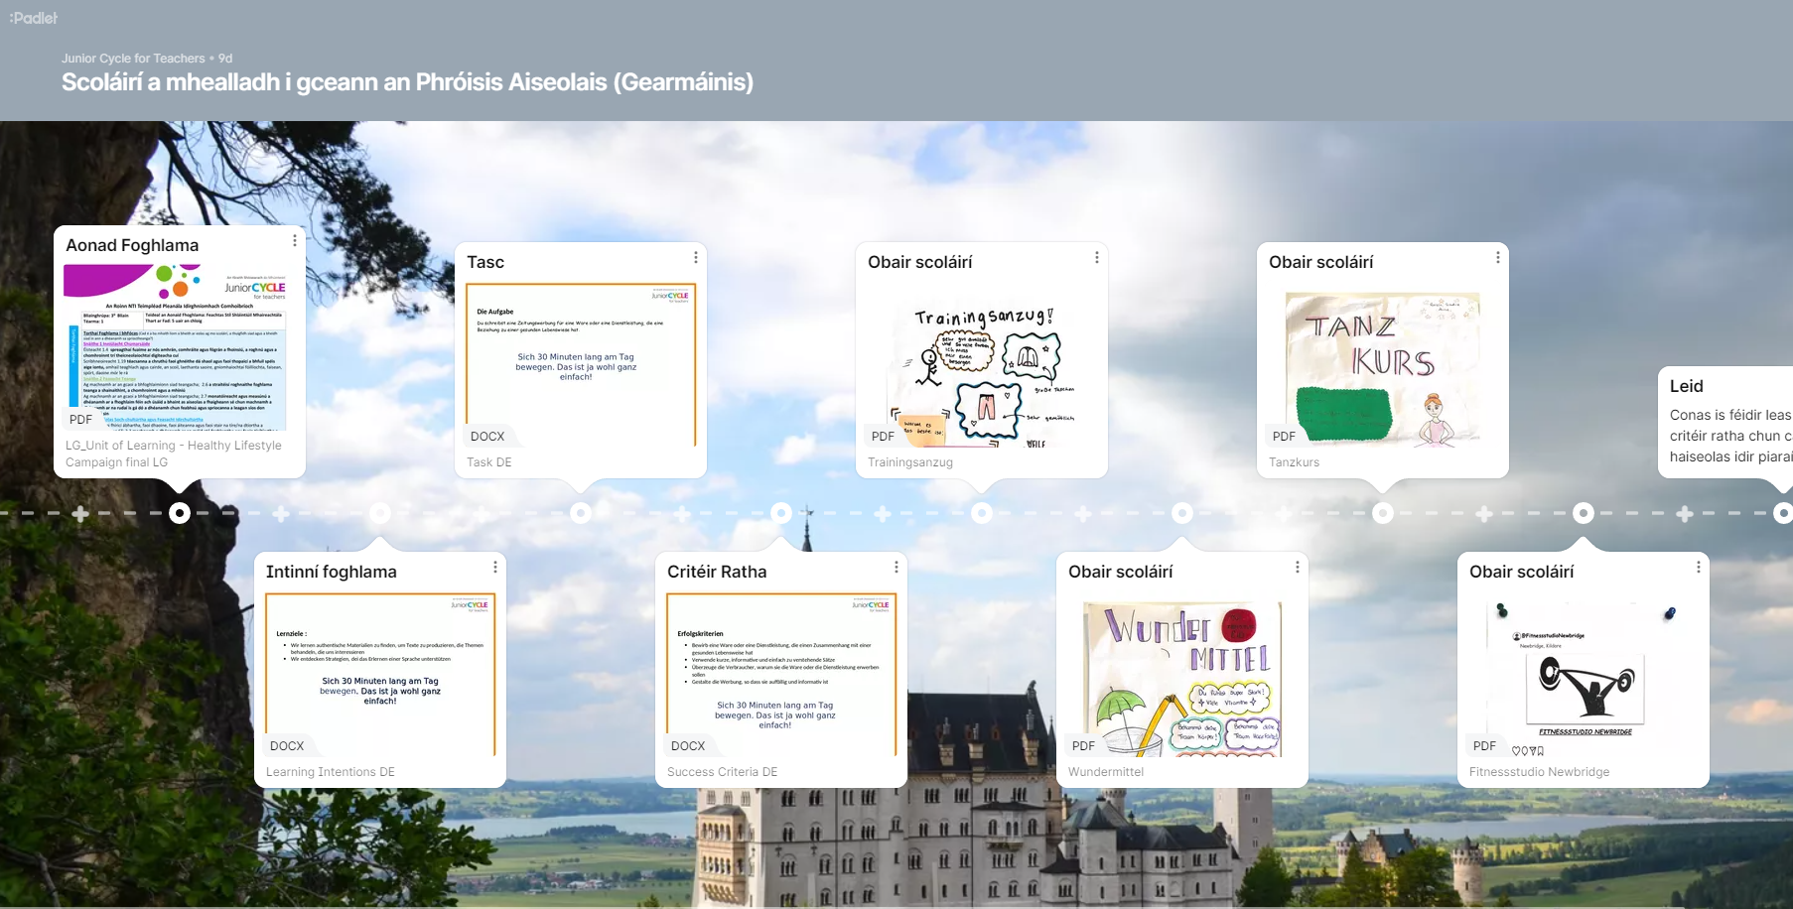Open the Task DE document thumbnail
Screen dimensions: 1793x909
click(x=581, y=364)
